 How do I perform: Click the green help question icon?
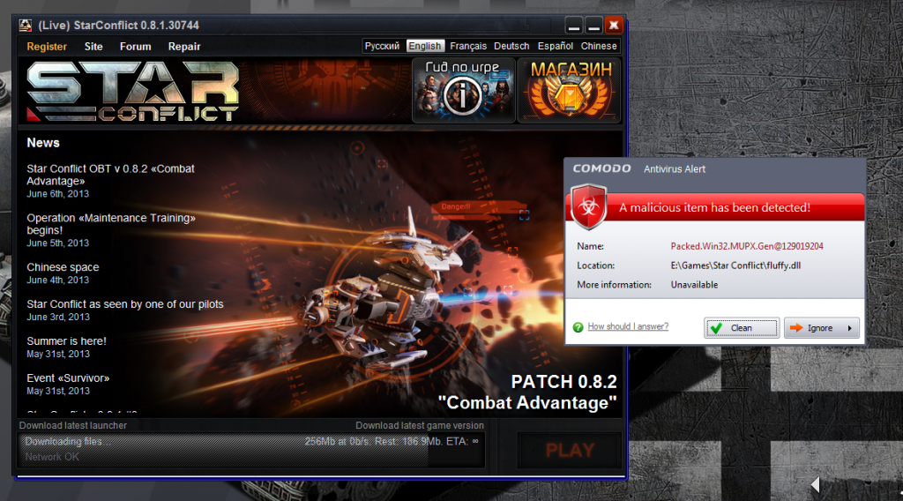tap(578, 327)
